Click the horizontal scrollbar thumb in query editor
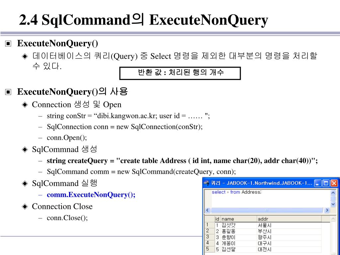Viewport: 340px width, 255px height. (x=267, y=210)
